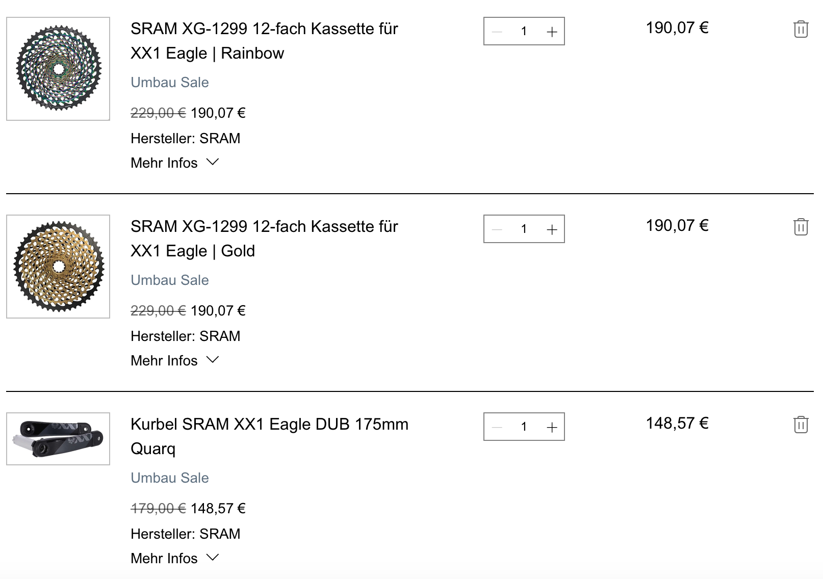Delete the Rainbow cassette from cart
This screenshot has height=579, width=823.
(x=801, y=29)
